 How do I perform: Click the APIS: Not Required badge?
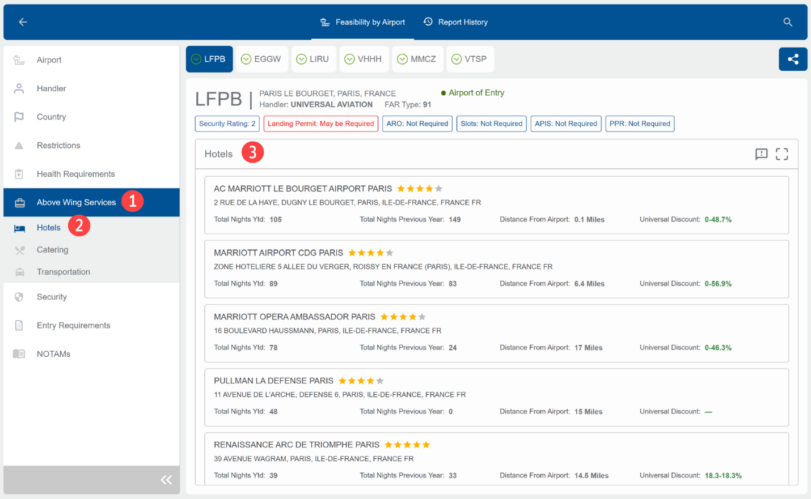(x=566, y=123)
